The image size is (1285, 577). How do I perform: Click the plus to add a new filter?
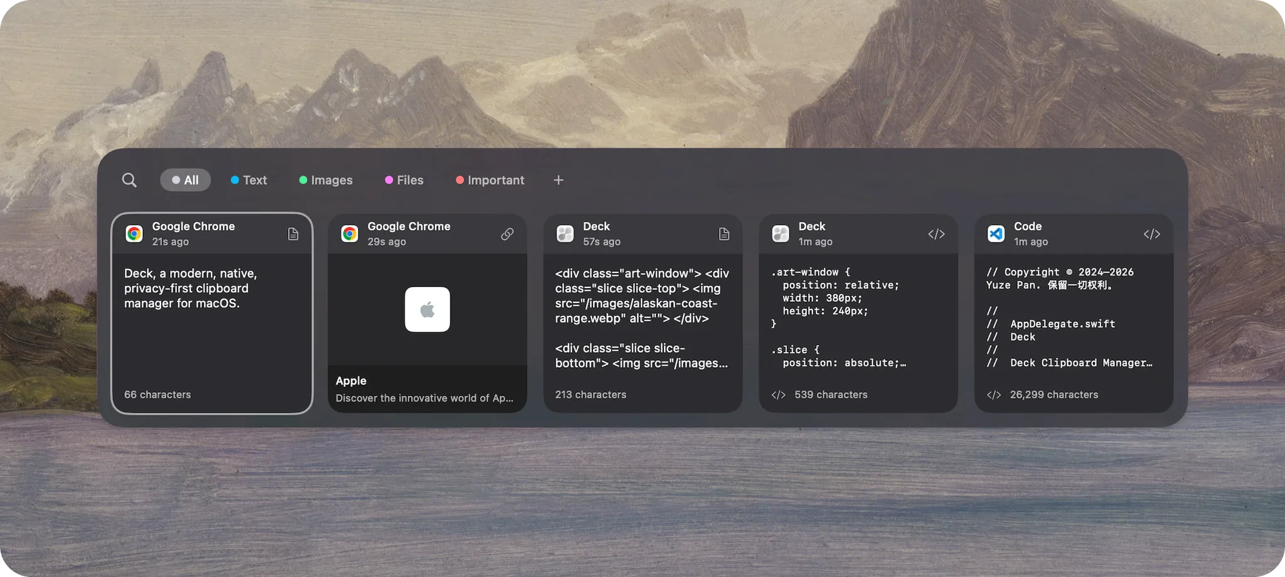558,180
